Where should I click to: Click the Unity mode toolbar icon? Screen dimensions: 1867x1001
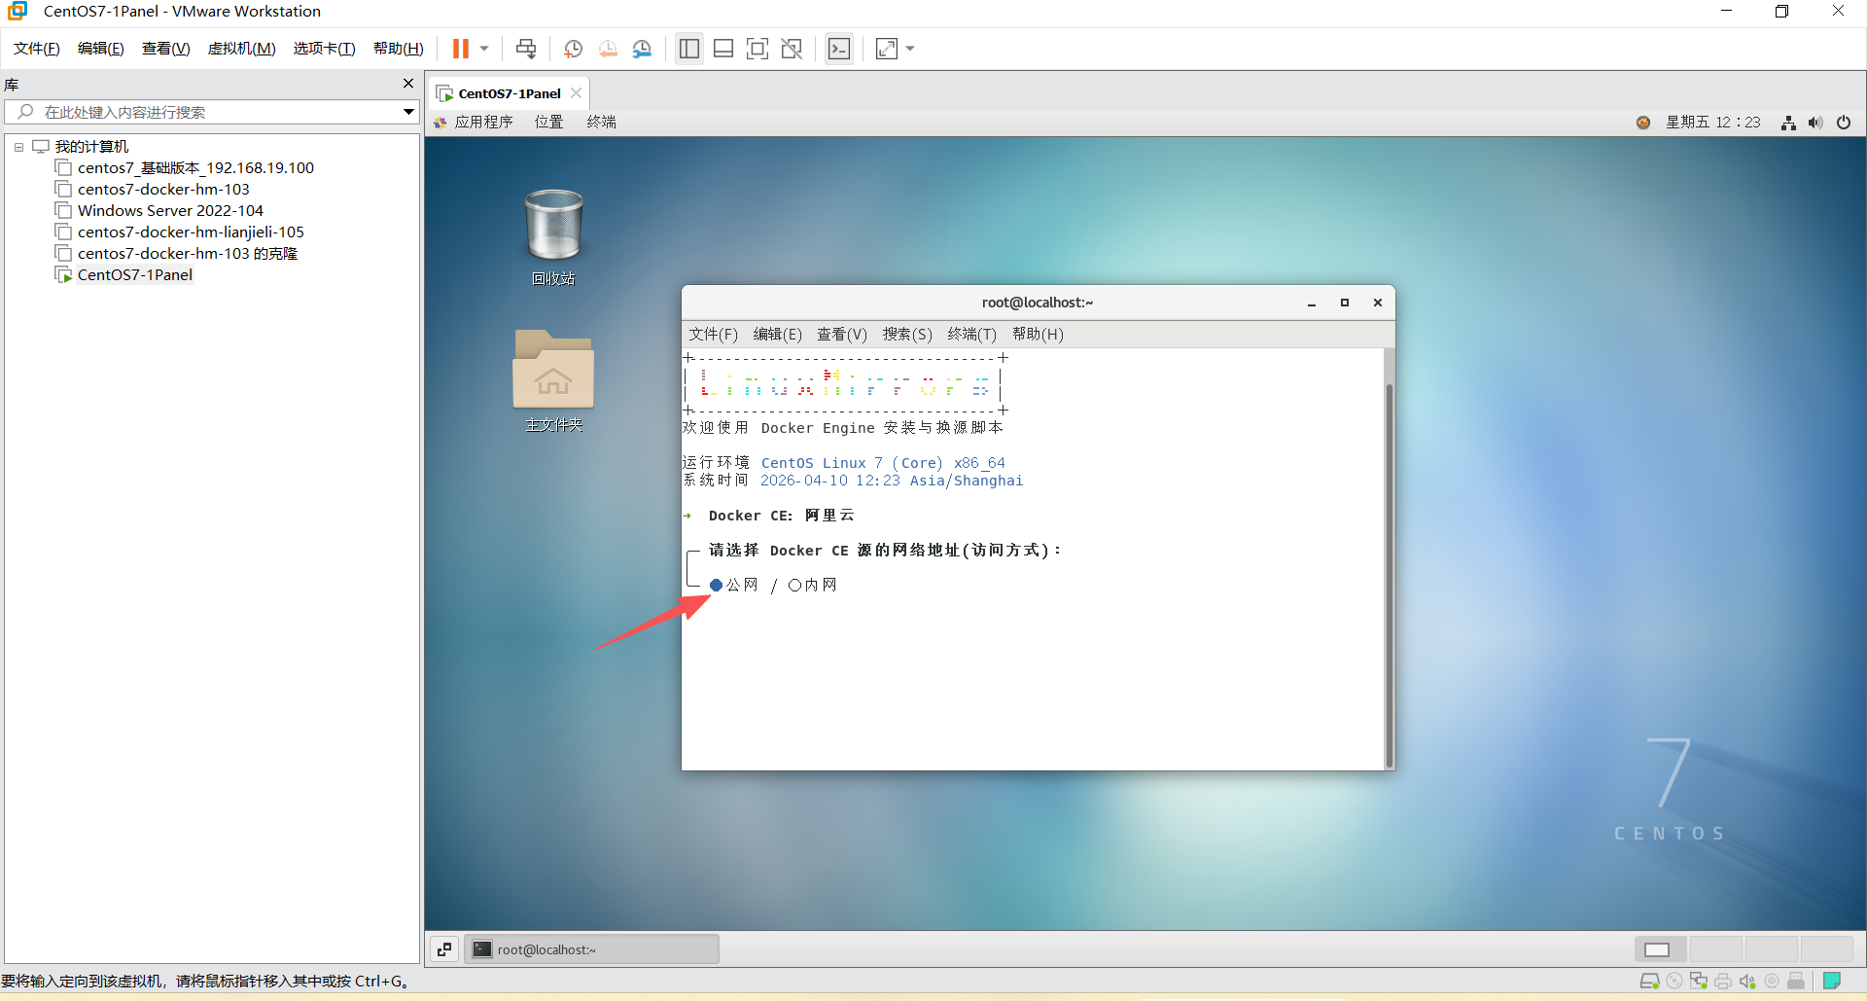pyautogui.click(x=792, y=49)
